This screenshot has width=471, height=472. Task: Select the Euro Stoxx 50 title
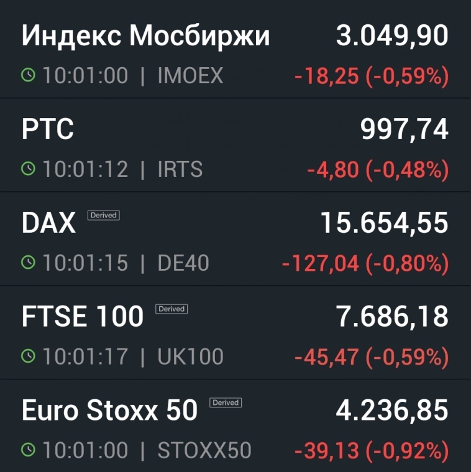click(x=110, y=411)
